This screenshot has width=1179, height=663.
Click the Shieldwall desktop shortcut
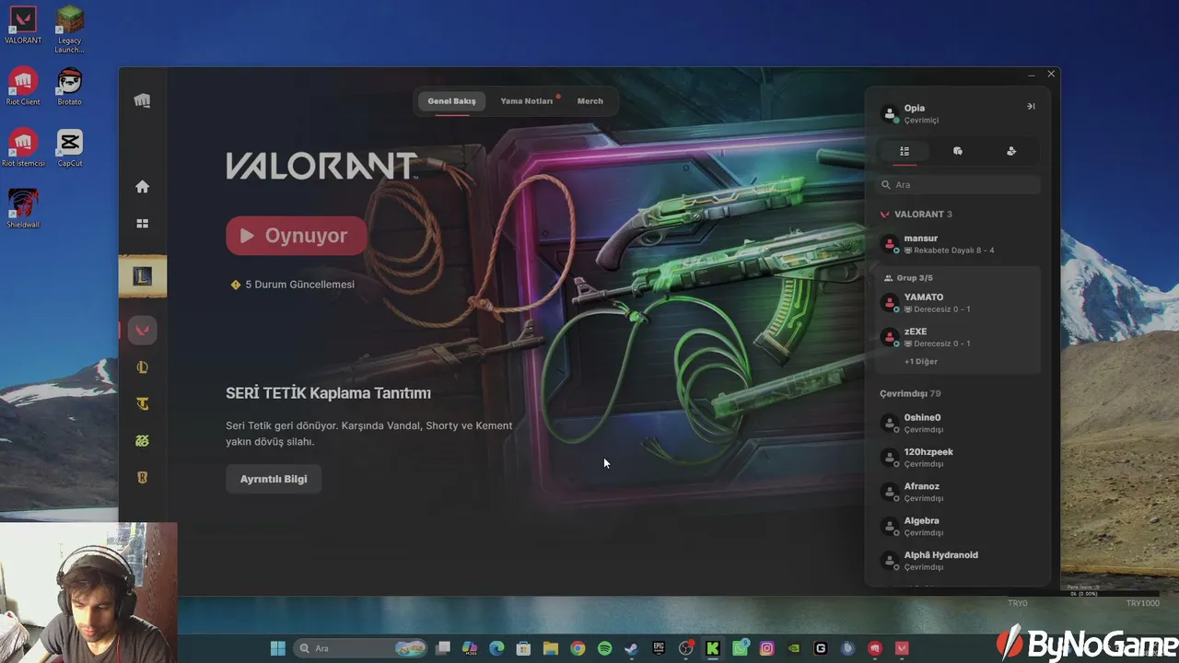23,209
